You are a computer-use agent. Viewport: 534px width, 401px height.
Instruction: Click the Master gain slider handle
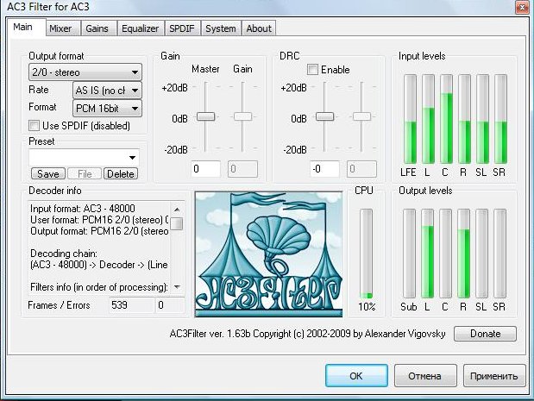tap(205, 116)
